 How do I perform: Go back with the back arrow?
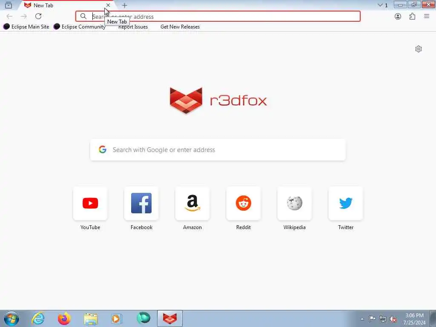click(9, 17)
